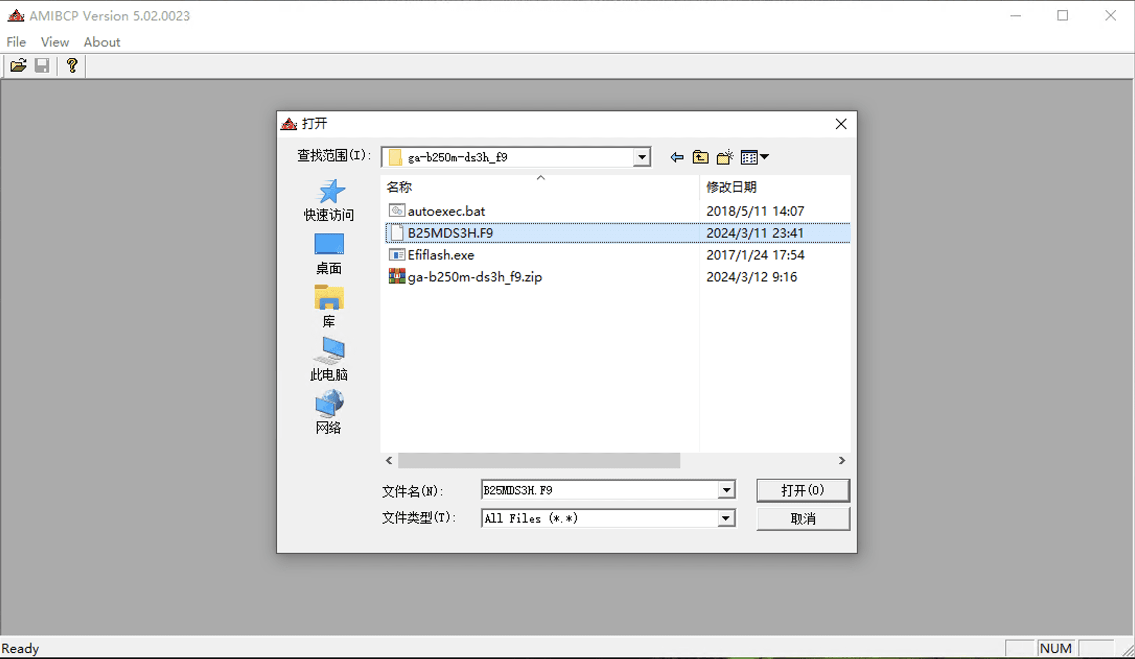Click the horizontal scrollbar right arrow
This screenshot has height=659, width=1135.
click(x=842, y=461)
